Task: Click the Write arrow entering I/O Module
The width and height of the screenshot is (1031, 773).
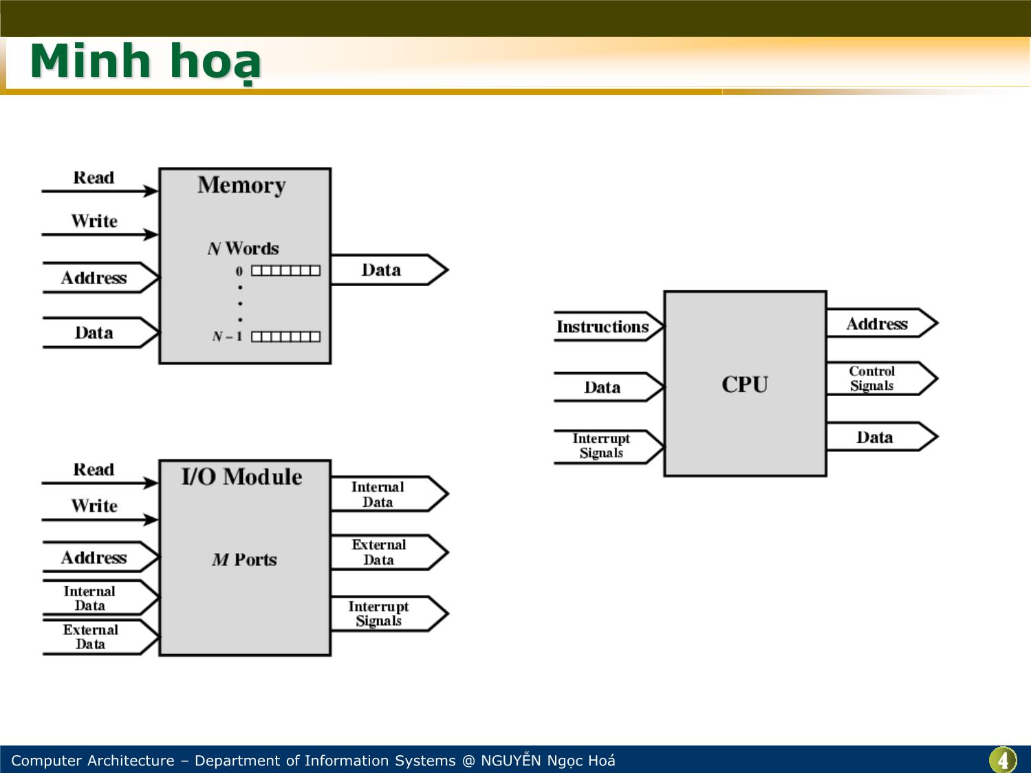Action: pyautogui.click(x=100, y=519)
